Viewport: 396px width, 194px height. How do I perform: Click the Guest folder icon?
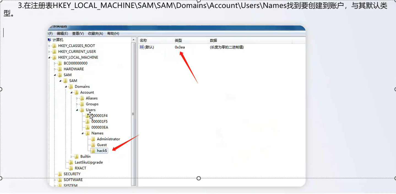[x=93, y=145]
